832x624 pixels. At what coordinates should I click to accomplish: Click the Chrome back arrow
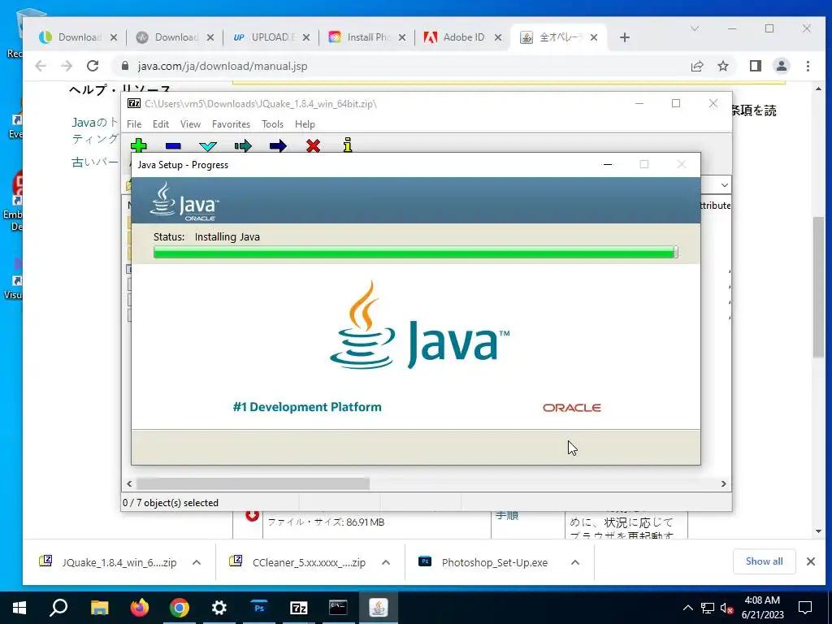click(x=41, y=66)
